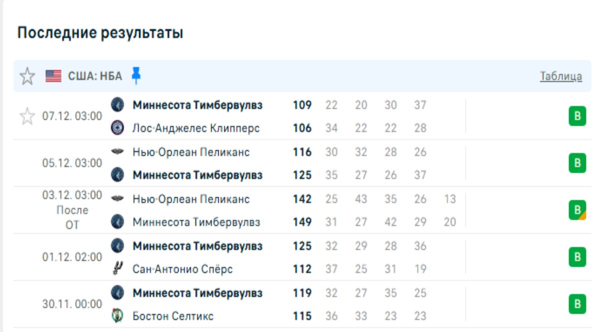
Task: Click the overtime win badge for 03.12 match
Action: pos(577,210)
